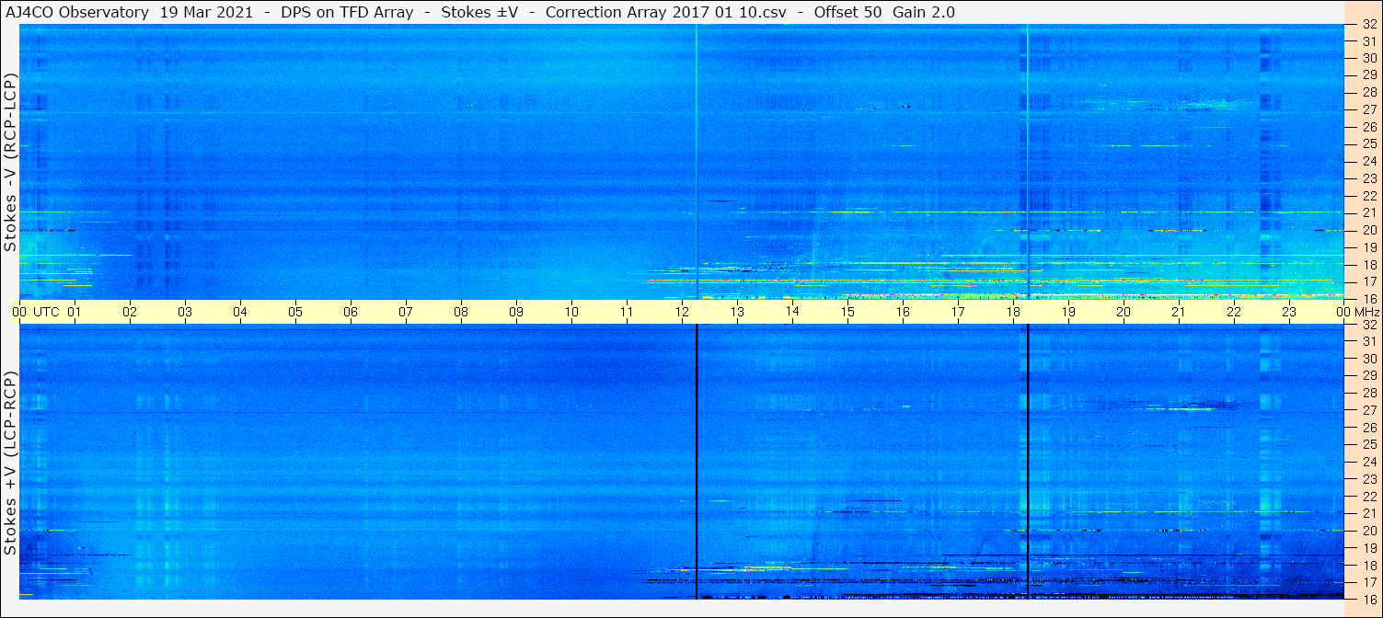Viewport: 1383px width, 618px height.
Task: Click the "Stokes +V (LCP-RCP)" axis label
Action: pyautogui.click(x=10, y=464)
